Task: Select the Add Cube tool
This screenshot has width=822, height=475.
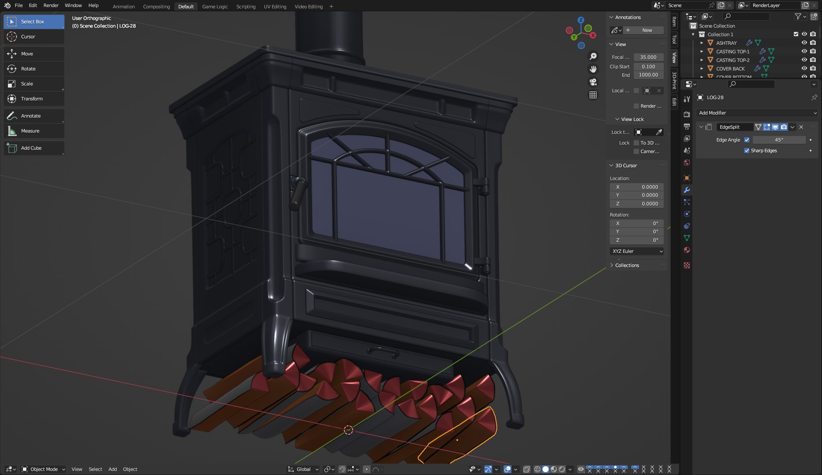Action: [x=34, y=148]
